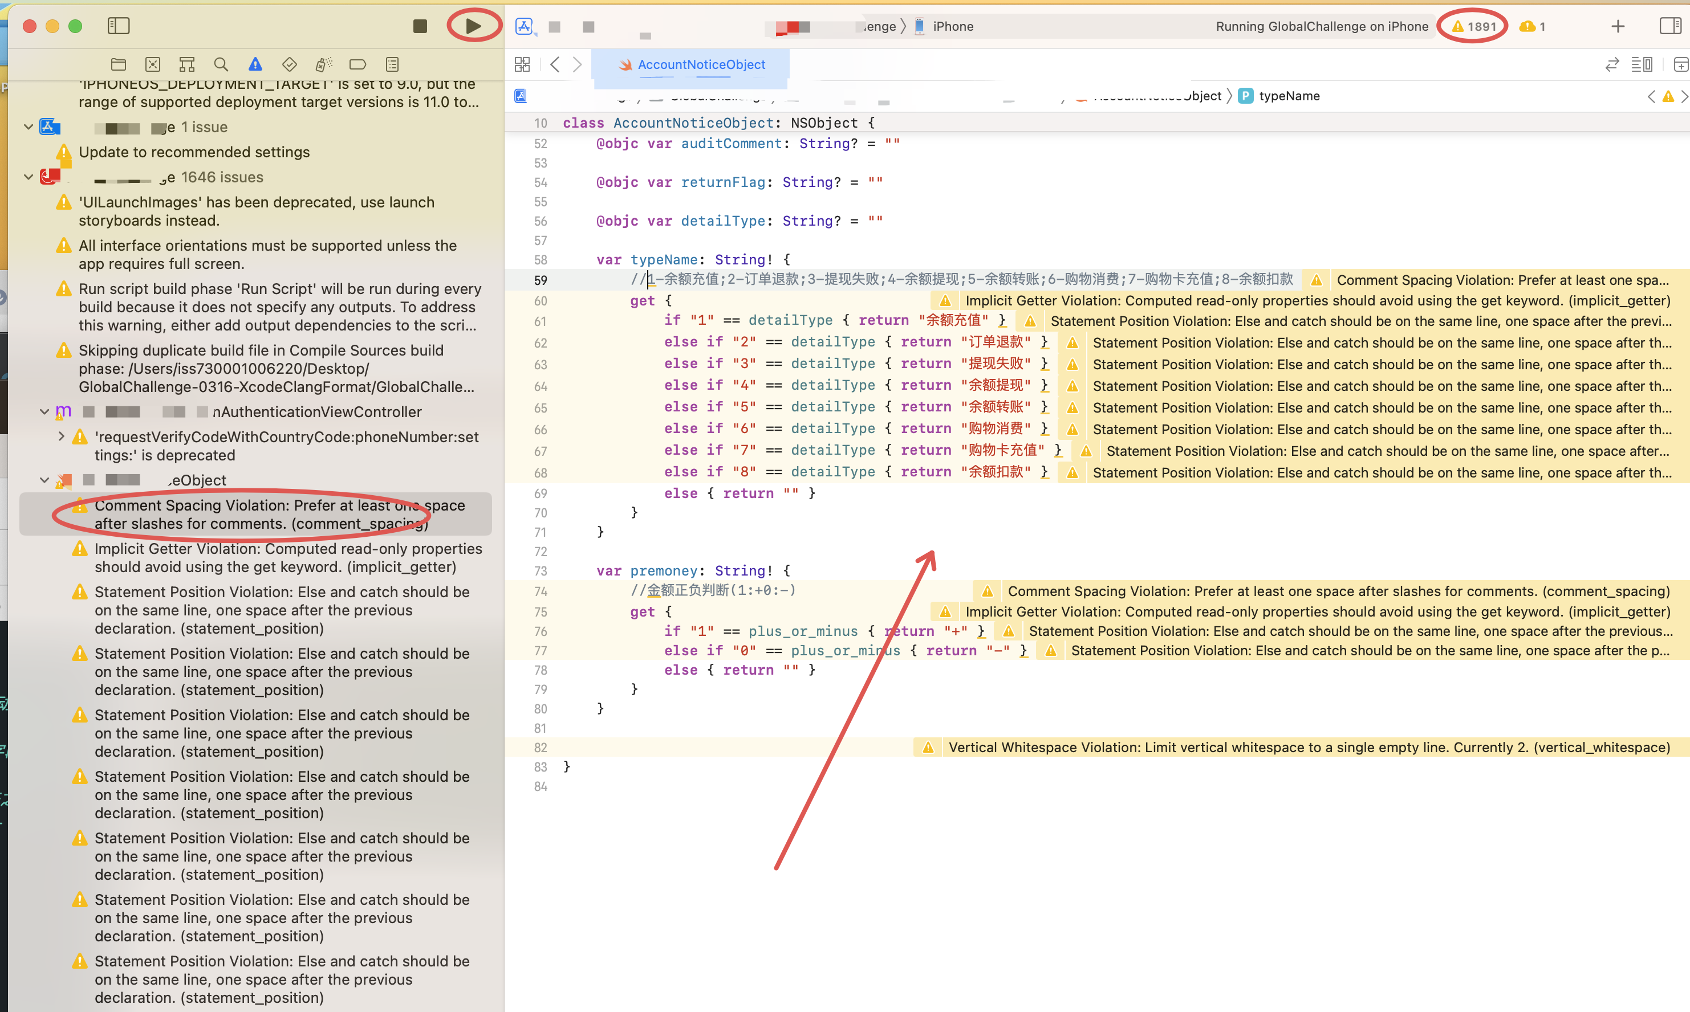Open the Report navigator icon

pos(392,64)
